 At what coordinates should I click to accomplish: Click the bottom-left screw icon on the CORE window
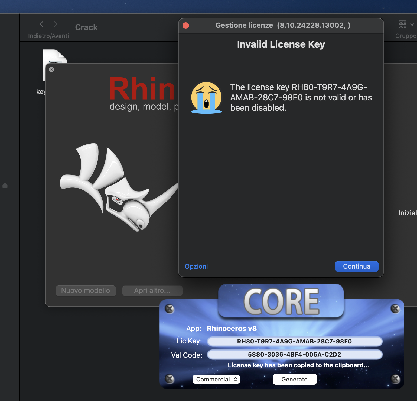tap(170, 379)
